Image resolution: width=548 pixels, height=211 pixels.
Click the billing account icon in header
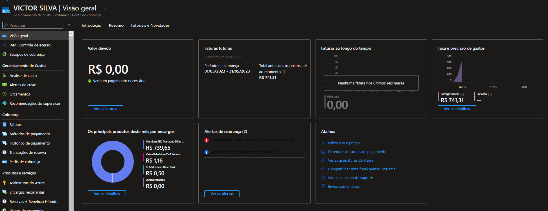click(x=6, y=11)
